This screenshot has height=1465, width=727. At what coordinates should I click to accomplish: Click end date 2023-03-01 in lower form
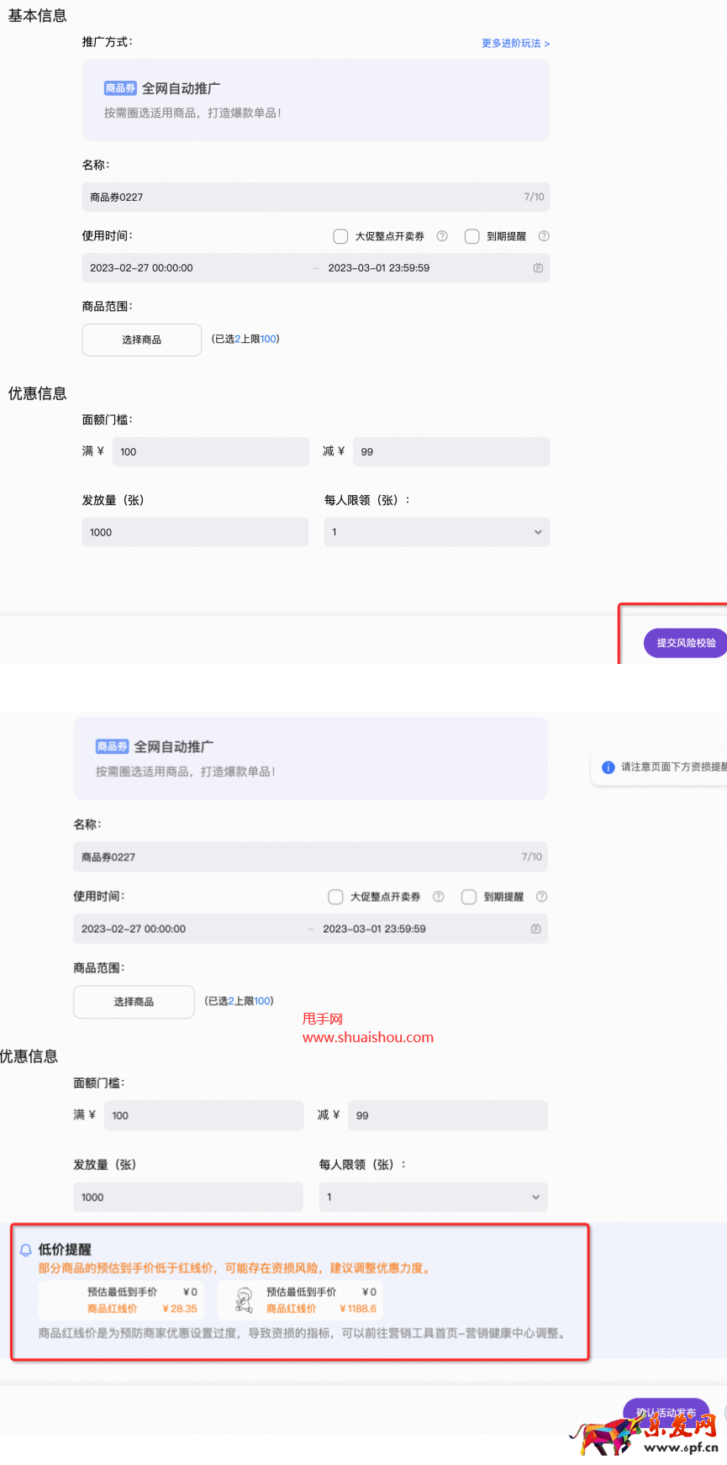[375, 929]
